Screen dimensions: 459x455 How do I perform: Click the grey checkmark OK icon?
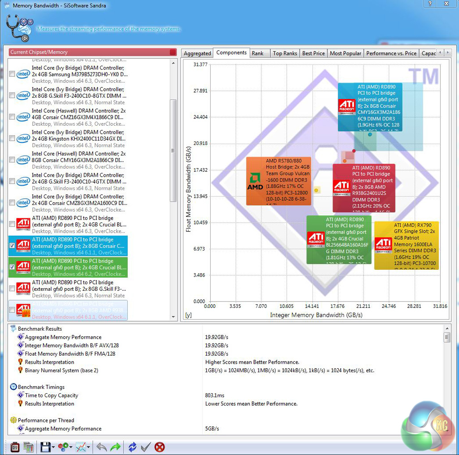coord(146,447)
